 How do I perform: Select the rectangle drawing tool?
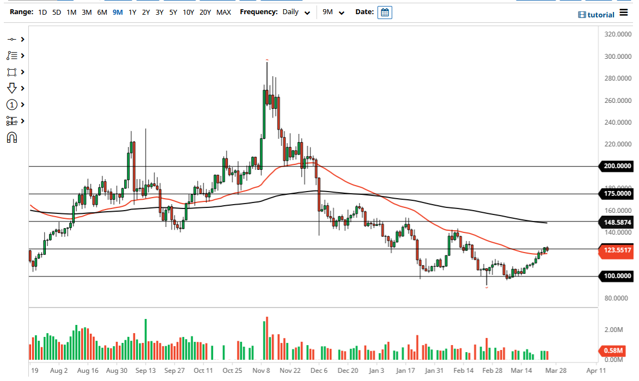pyautogui.click(x=12, y=71)
